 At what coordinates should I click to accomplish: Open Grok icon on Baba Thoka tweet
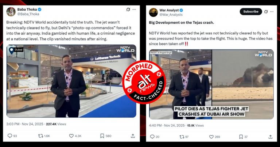click(128, 10)
